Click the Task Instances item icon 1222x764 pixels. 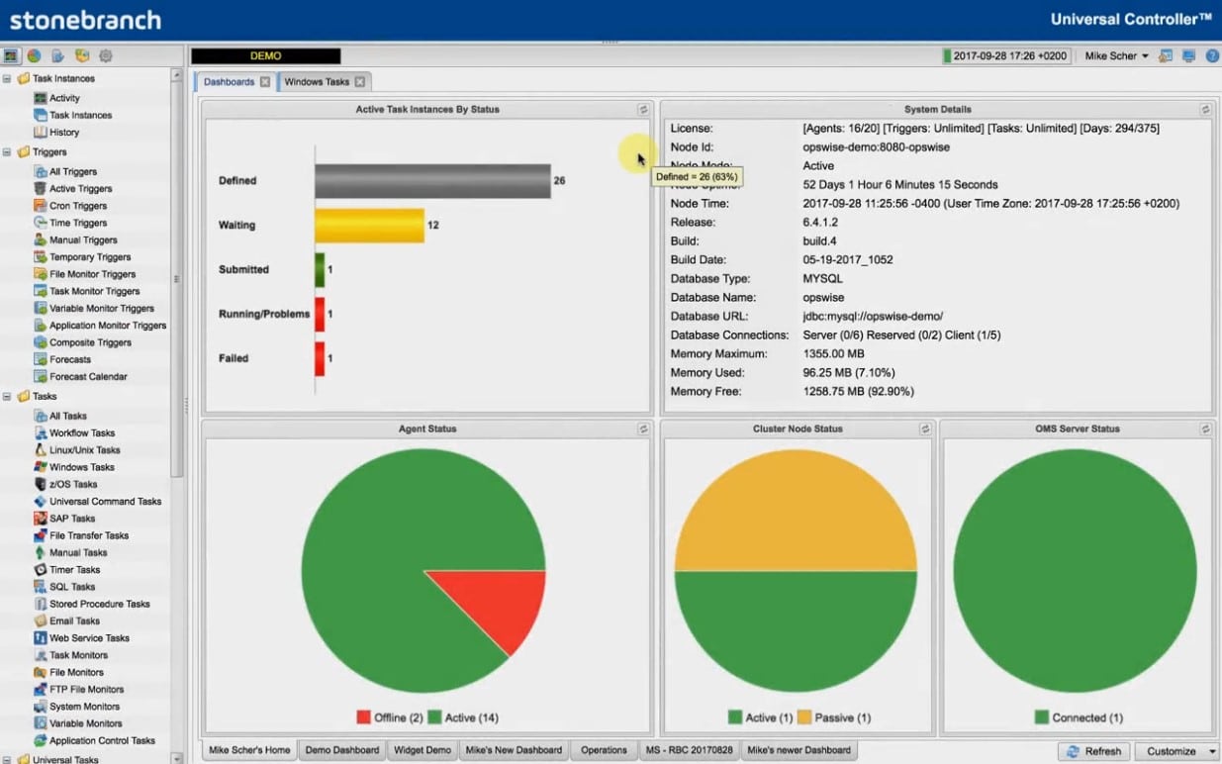(x=41, y=115)
